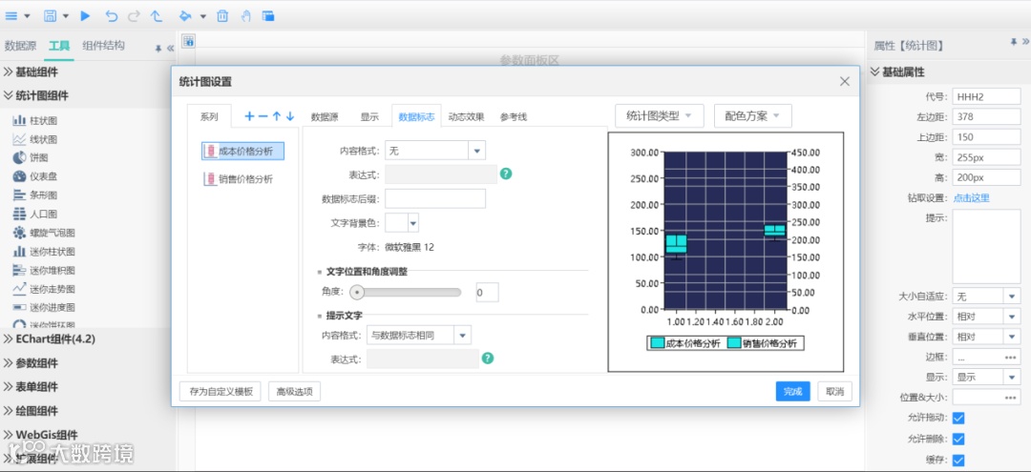Click the 角度 value input box
1031x472 pixels.
(x=487, y=292)
